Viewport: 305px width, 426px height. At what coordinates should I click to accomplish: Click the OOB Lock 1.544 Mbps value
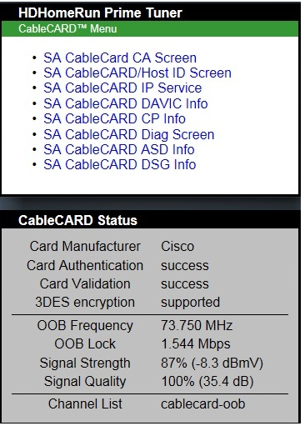[x=196, y=344]
